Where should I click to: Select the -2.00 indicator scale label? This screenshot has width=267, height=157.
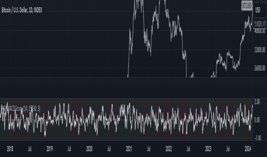(258, 138)
